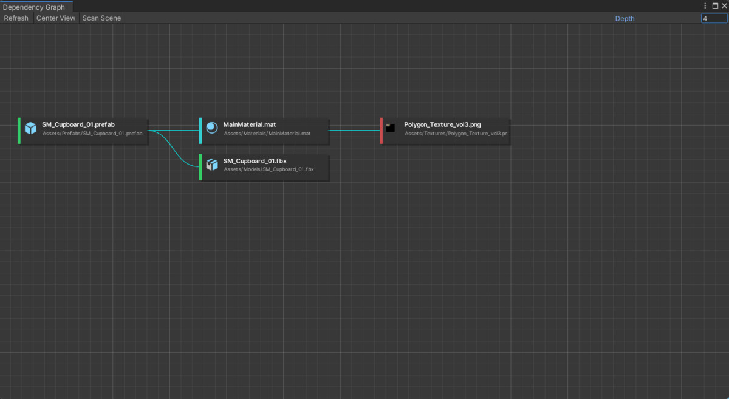Click the fbx node's green edge stripe

tap(200, 167)
